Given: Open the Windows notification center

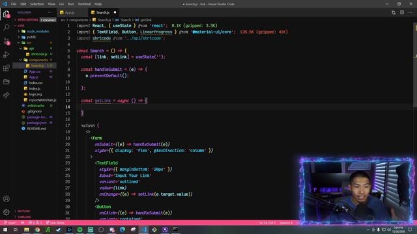Looking at the screenshot, I should pos(410,229).
